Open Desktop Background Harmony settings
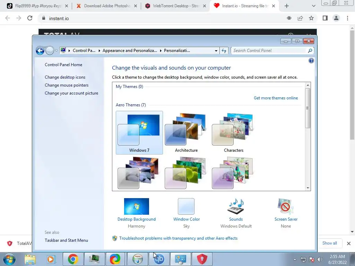The height and width of the screenshot is (266, 355). 137,213
